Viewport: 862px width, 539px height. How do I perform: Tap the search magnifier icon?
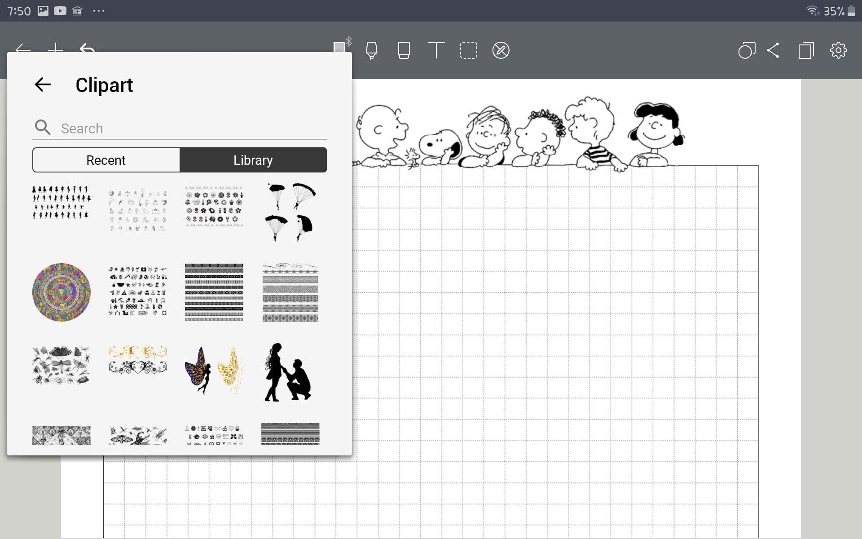tap(43, 128)
